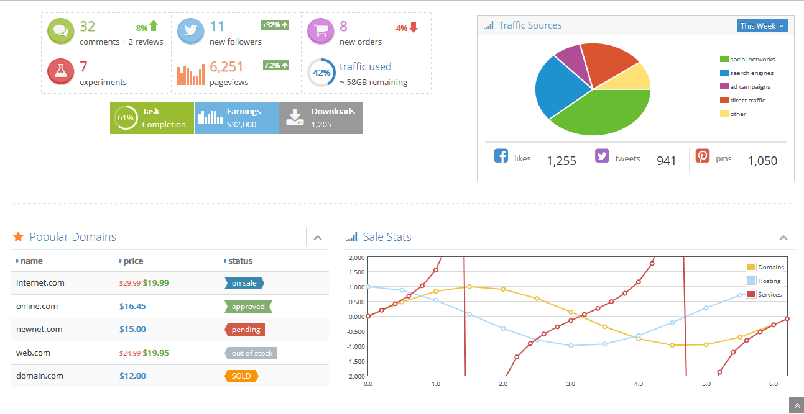This screenshot has height=414, width=804.
Task: Click the Facebook likes icon
Action: tap(501, 156)
